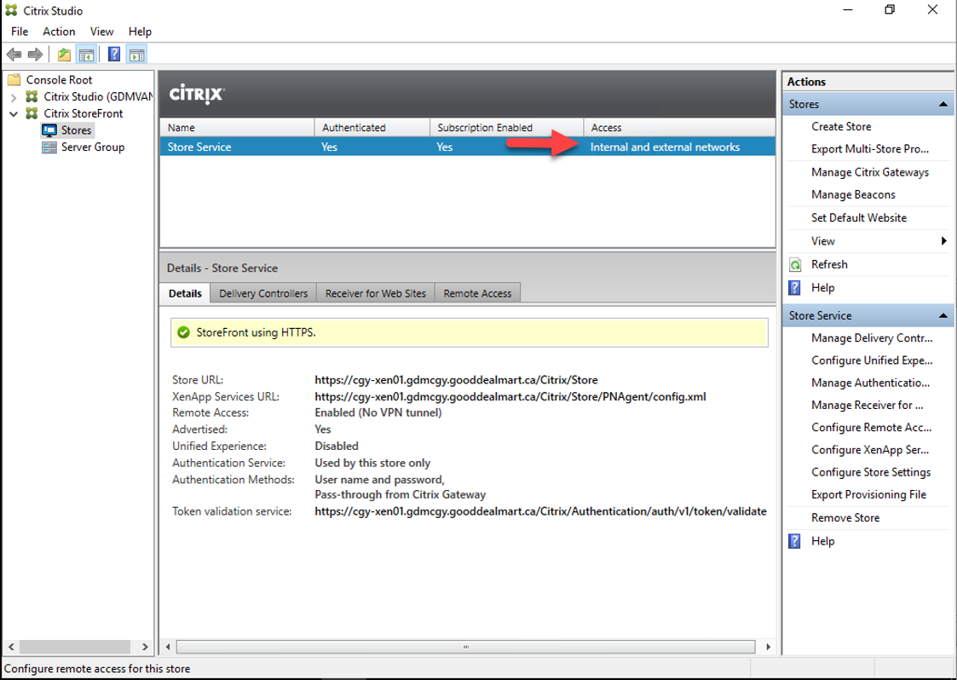
Task: Click the details pane horizontal scrollbar thumb
Action: click(465, 647)
